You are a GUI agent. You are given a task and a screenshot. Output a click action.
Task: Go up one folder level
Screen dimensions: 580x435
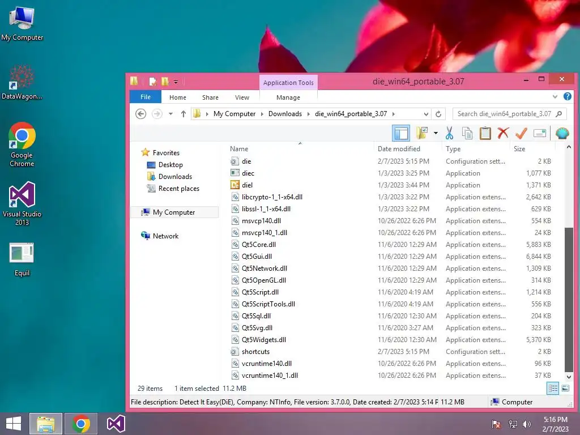click(x=183, y=114)
